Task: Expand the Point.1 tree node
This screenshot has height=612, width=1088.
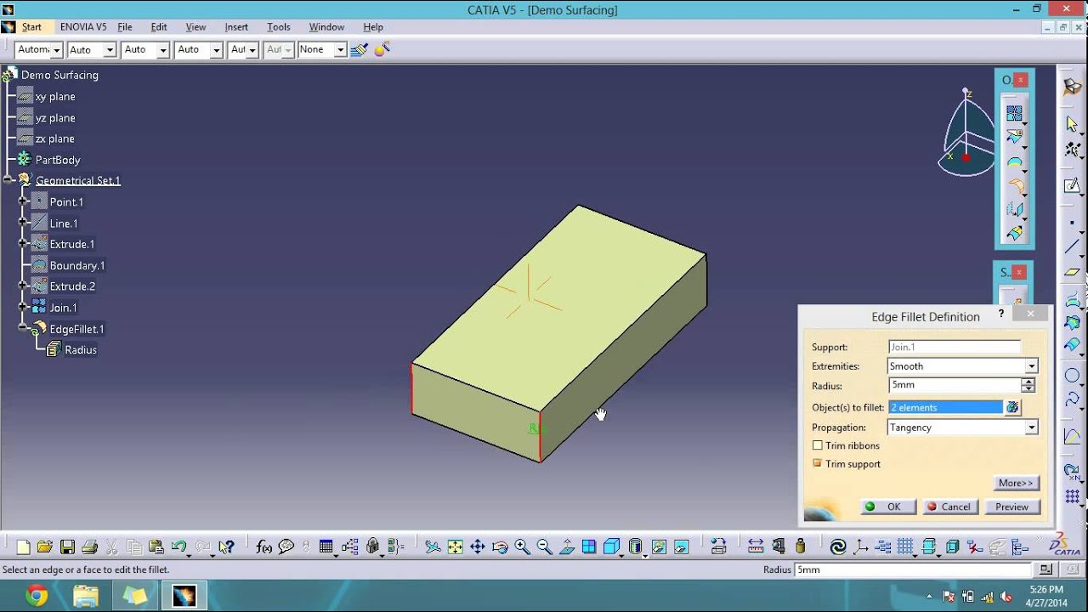Action: (23, 201)
